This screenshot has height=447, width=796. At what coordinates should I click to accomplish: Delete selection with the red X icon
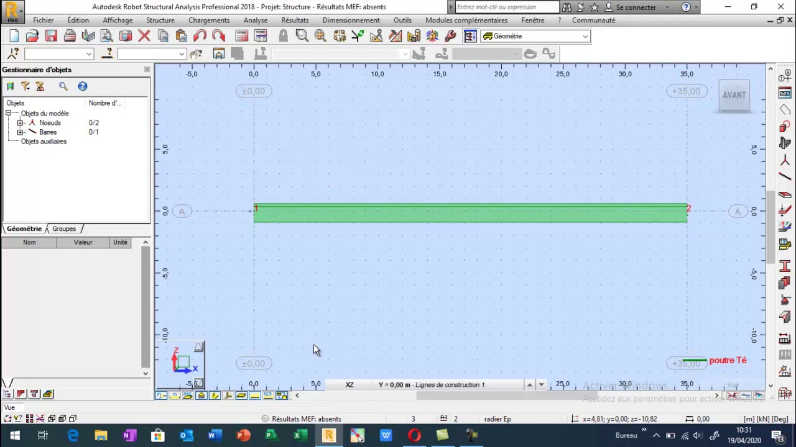pos(144,36)
